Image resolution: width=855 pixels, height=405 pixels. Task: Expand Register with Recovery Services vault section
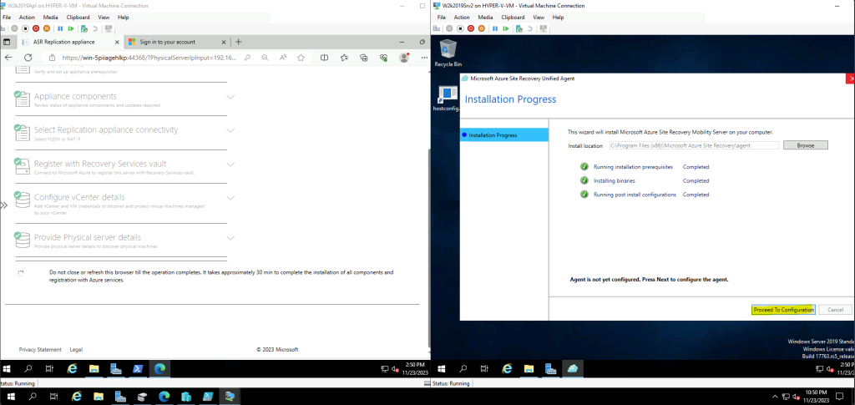click(x=230, y=165)
